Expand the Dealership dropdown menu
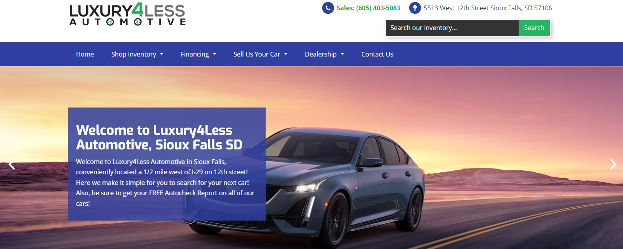This screenshot has height=249, width=623. [324, 54]
